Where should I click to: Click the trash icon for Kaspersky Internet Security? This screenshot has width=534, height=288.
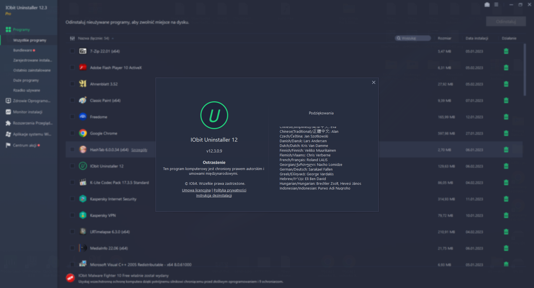click(506, 199)
